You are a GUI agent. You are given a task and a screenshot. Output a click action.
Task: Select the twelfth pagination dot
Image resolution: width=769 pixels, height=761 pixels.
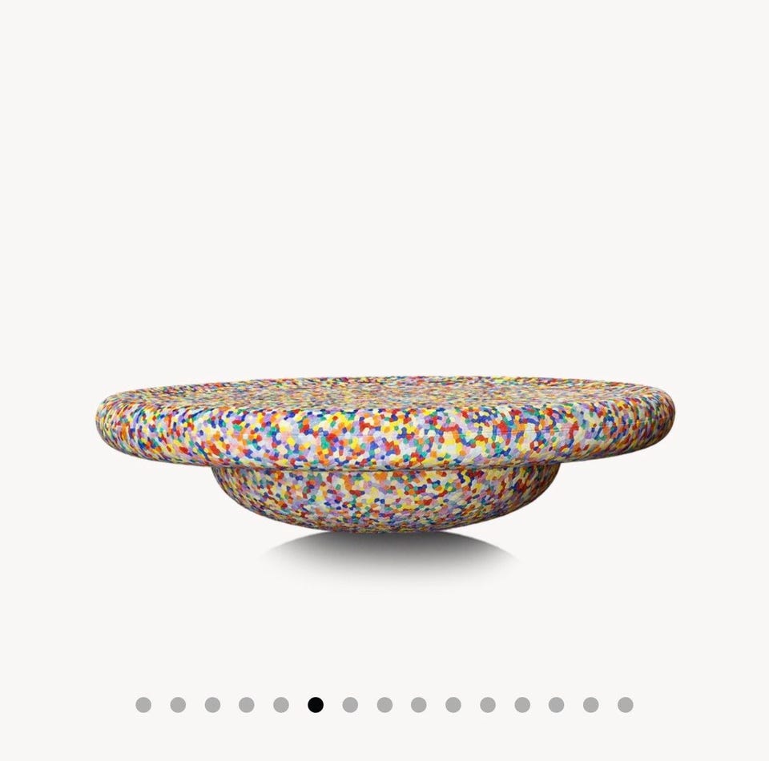point(523,705)
